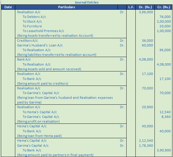The image size is (173, 157).
Task: Select the Assets transferred to realisation narration
Action: tap(55, 36)
